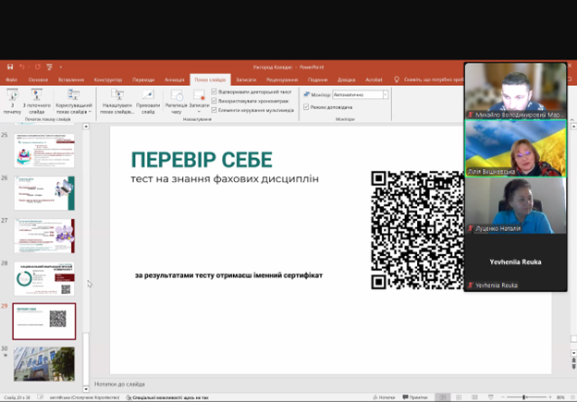Click text 'за результатами тесту отримаєш іменний сертифікат'
577x402 pixels.
228,275
